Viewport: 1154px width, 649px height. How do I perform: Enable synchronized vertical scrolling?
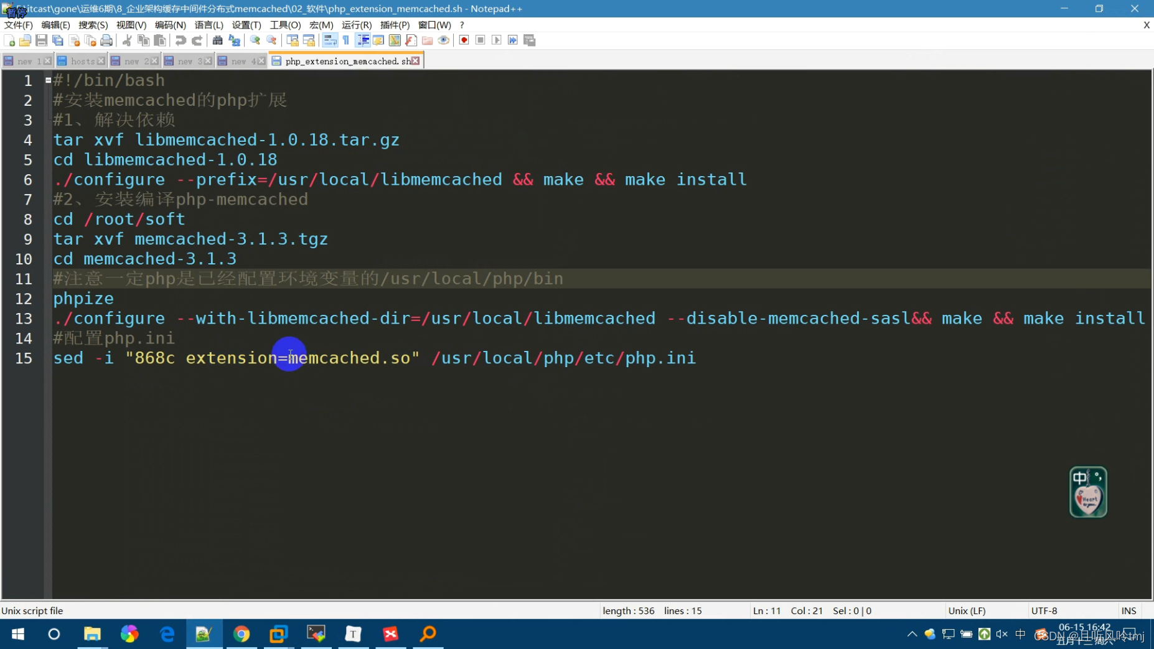[292, 40]
